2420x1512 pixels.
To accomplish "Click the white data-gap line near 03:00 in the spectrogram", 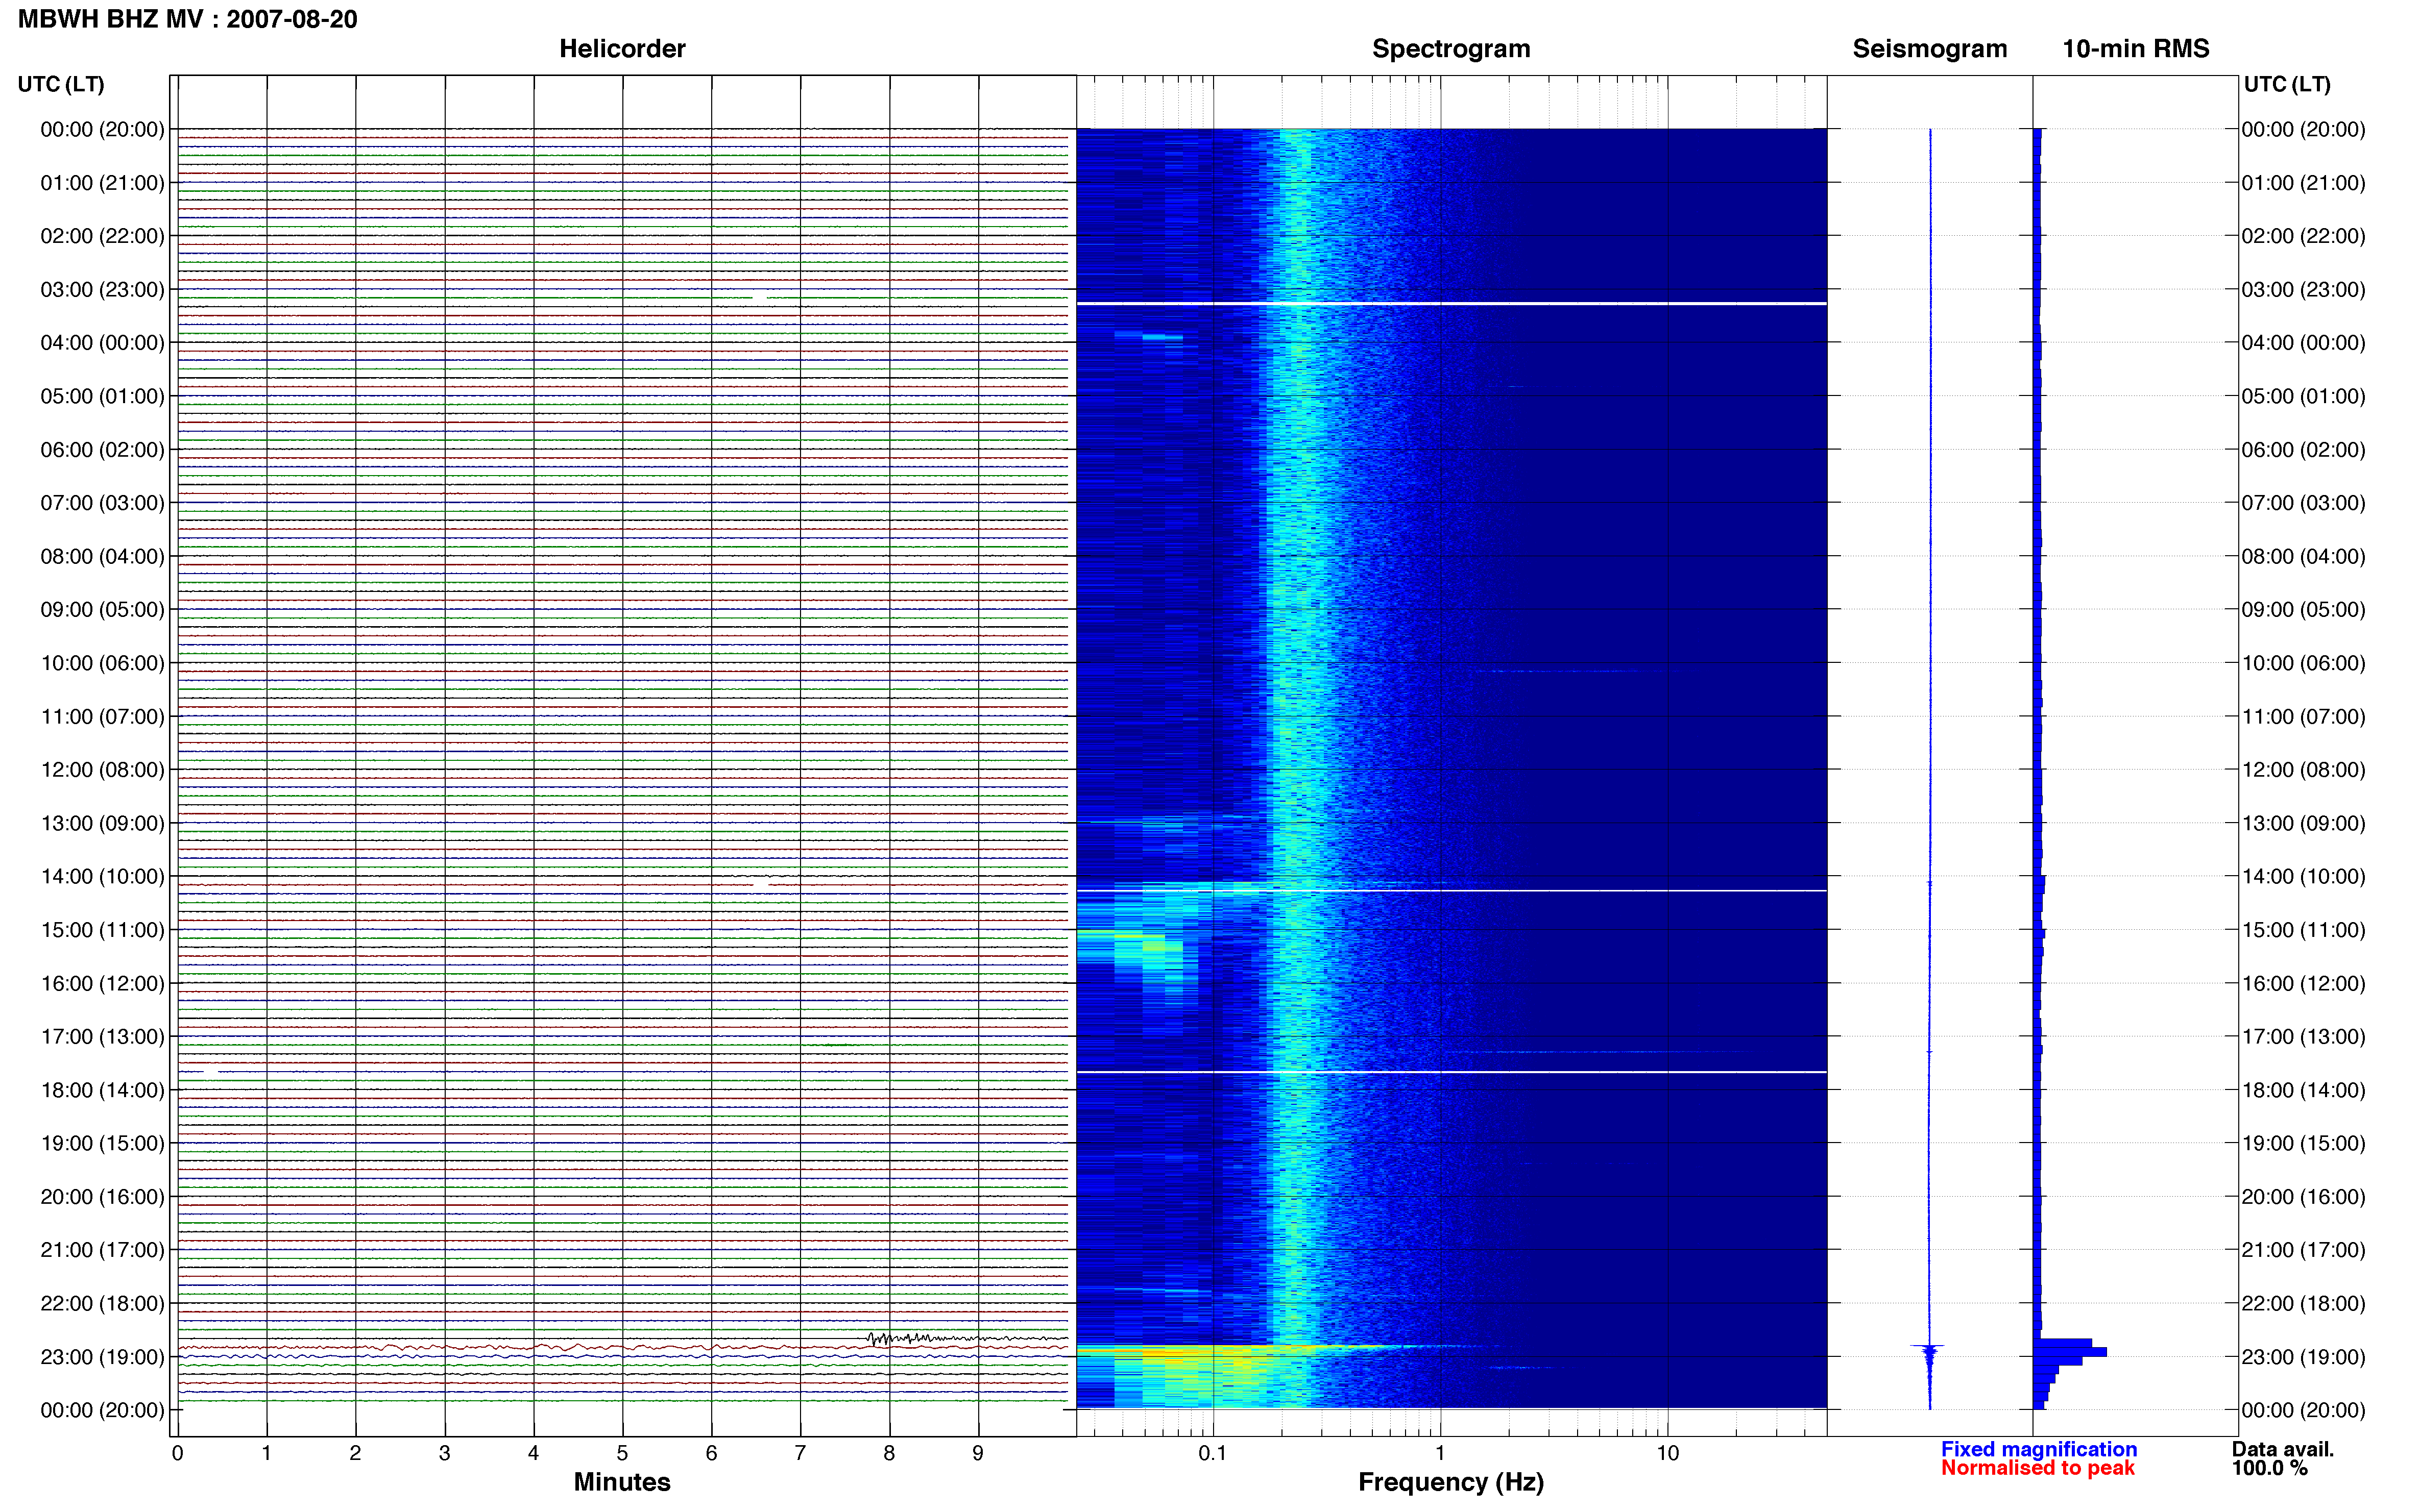I will (x=1450, y=303).
